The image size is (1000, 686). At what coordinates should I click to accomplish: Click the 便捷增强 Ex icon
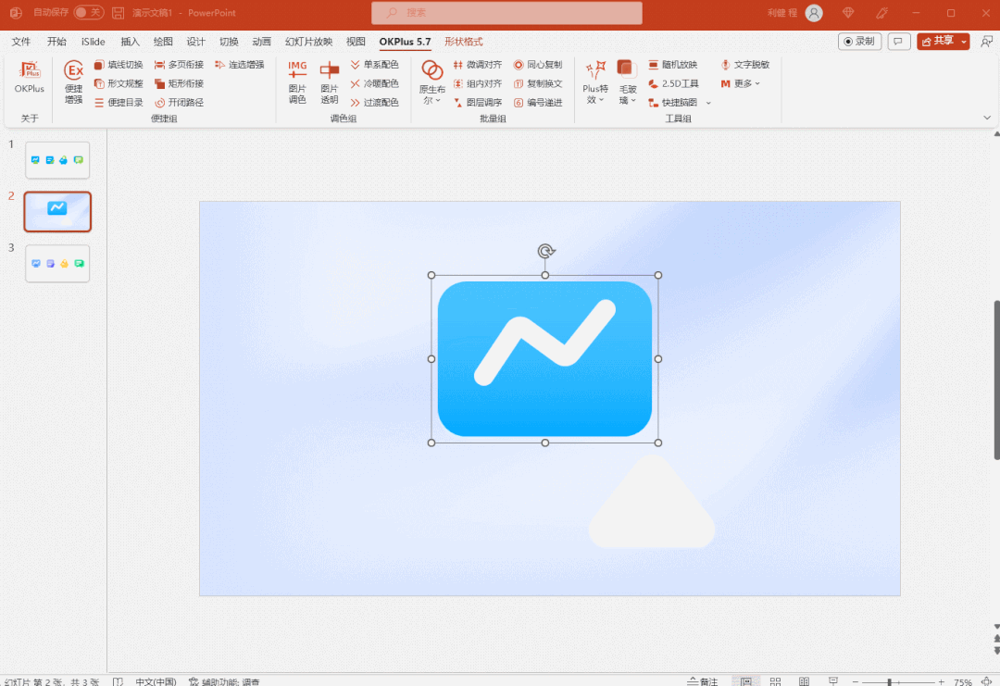tap(73, 81)
